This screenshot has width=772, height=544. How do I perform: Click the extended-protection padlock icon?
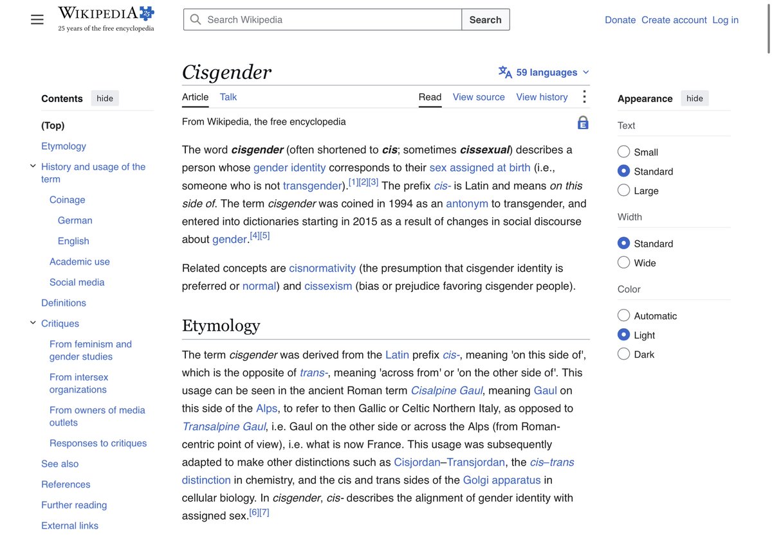pos(583,123)
